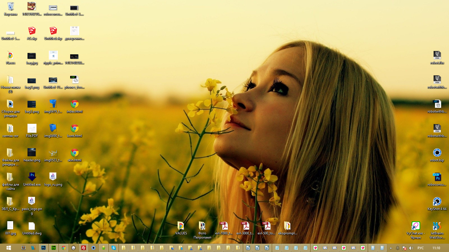The height and width of the screenshot is (252, 449).
Task: Click the FileZilla taskbar icon
Action: point(84,248)
